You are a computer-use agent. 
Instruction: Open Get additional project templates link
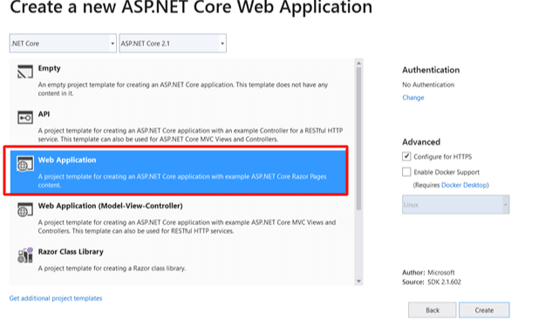click(56, 298)
